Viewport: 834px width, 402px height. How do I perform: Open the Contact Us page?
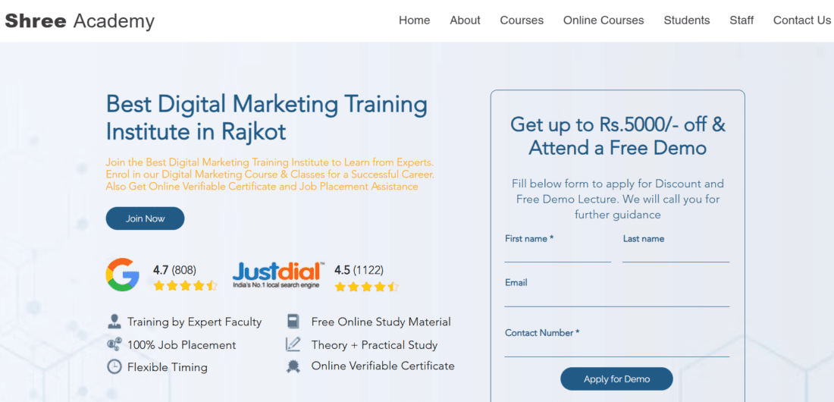[x=801, y=20]
